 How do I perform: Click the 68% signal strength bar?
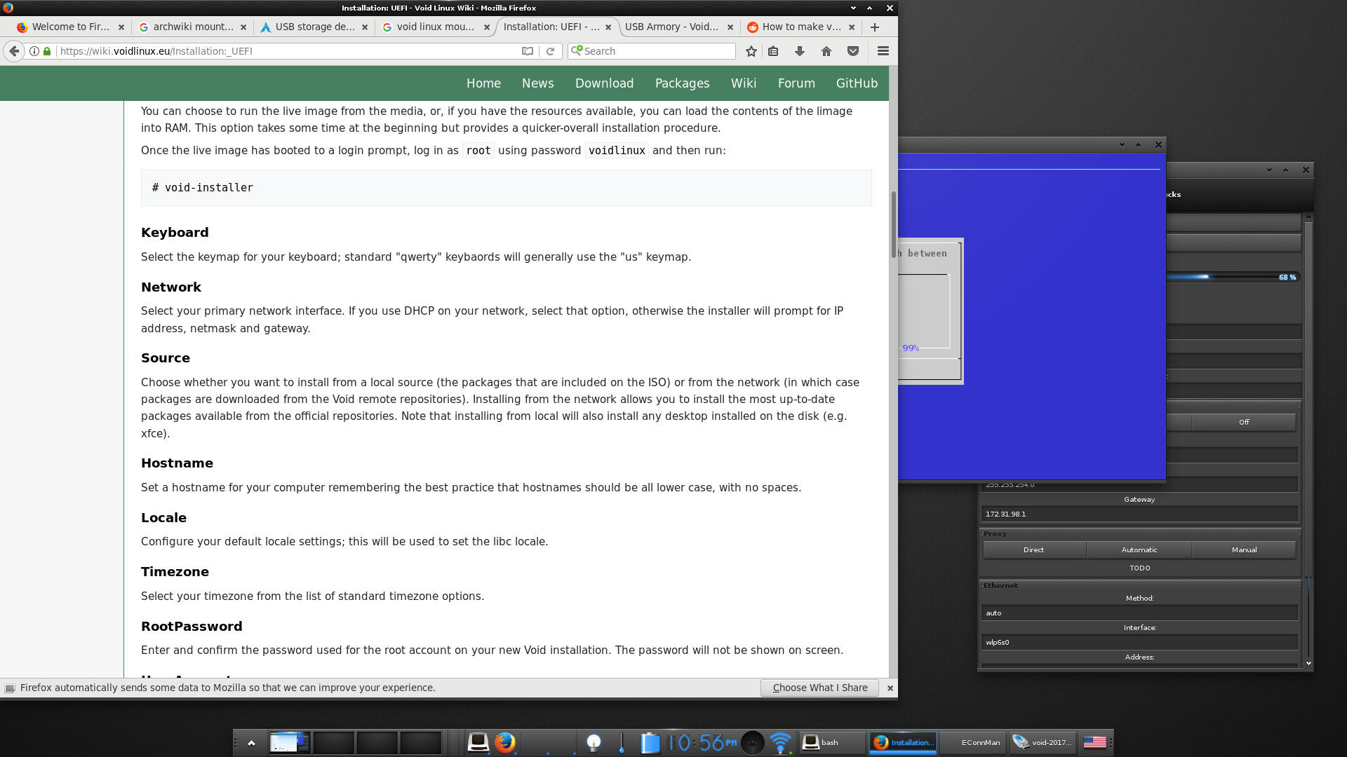[1233, 278]
